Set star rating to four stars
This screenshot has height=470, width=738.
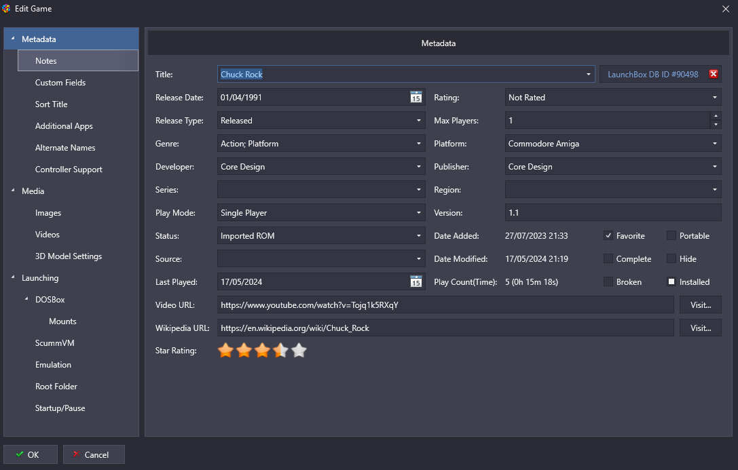point(281,350)
